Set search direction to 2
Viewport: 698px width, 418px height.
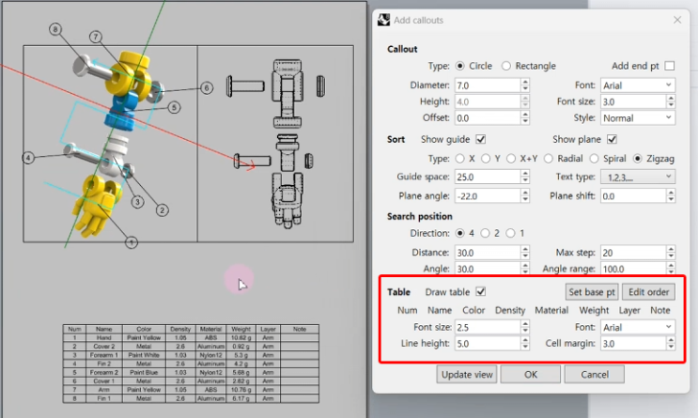[485, 233]
